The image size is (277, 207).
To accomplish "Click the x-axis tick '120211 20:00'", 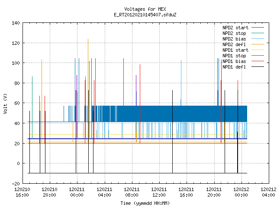I will 214,192.
